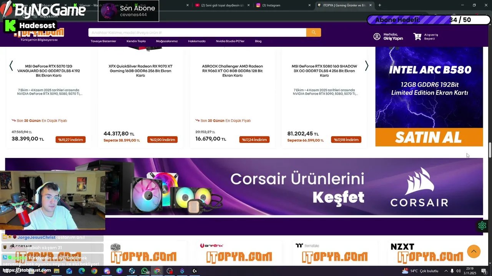Open the green chat assistant icon
This screenshot has width=492, height=276.
click(x=482, y=226)
